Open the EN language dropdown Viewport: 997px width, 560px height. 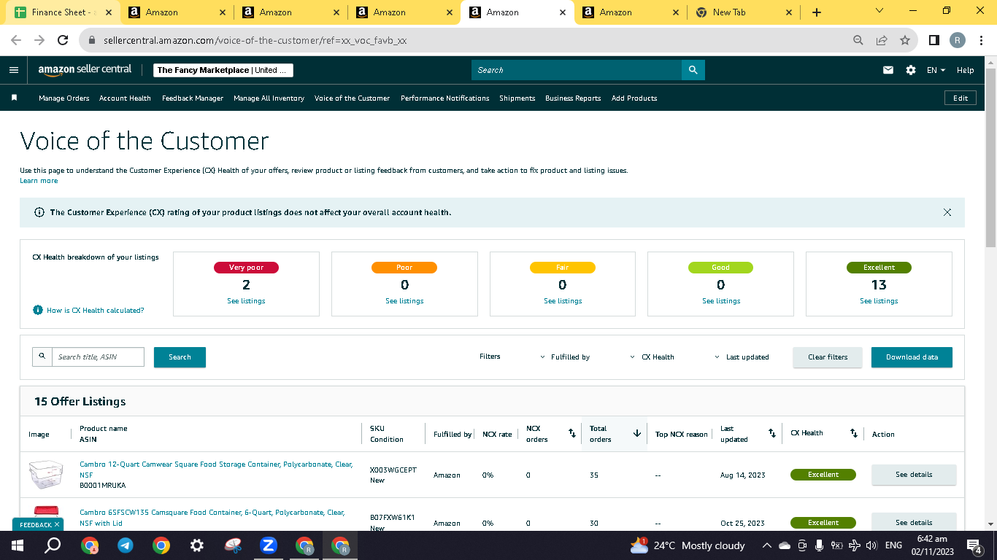point(936,70)
